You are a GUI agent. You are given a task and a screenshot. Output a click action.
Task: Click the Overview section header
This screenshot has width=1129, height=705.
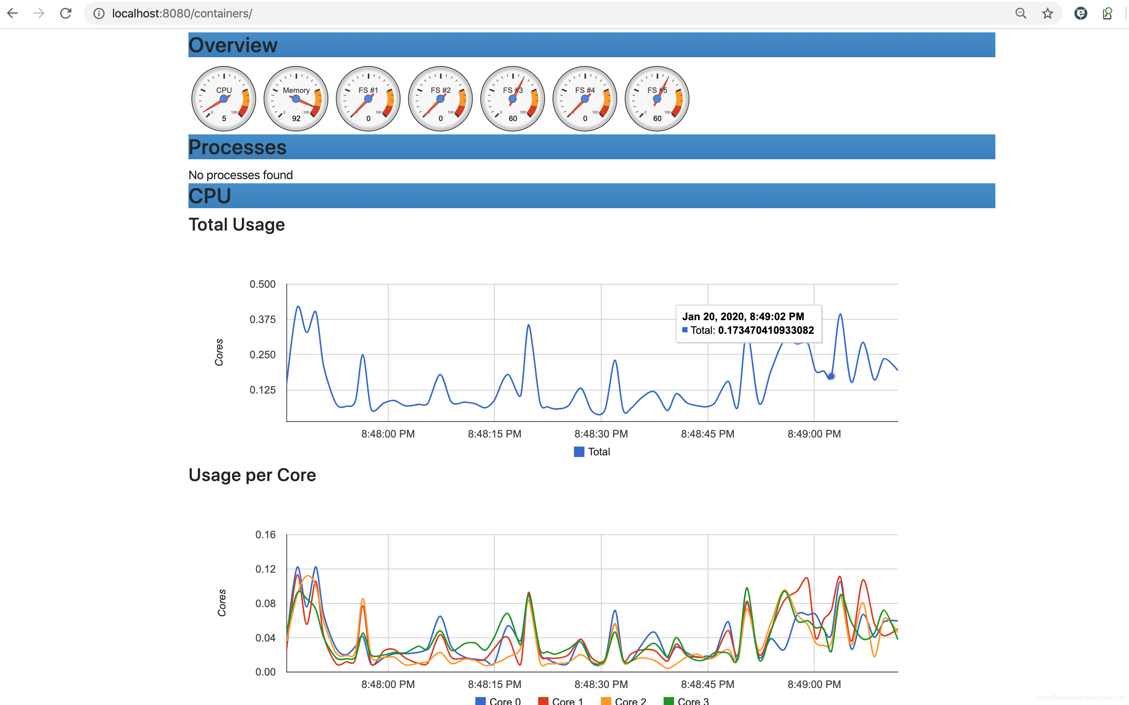[591, 45]
